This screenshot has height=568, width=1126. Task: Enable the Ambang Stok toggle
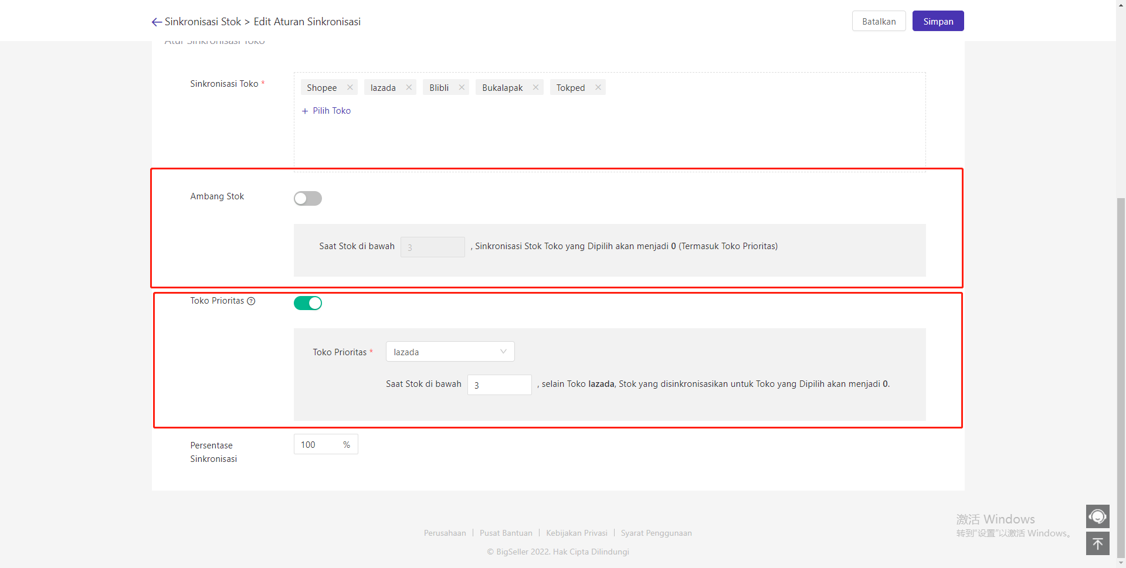308,199
